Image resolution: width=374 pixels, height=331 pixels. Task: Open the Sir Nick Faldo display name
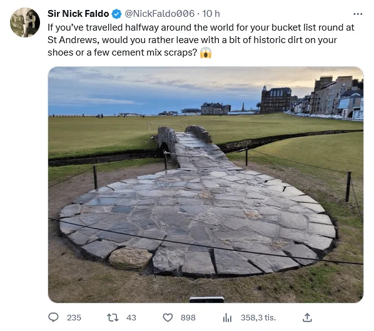[x=78, y=14]
